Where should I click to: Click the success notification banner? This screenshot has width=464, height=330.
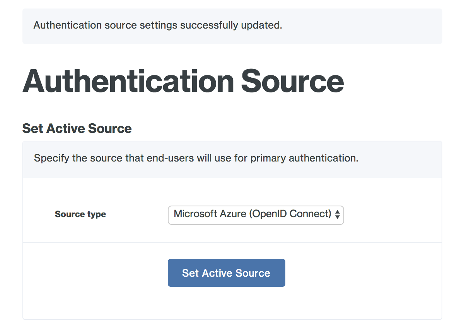pos(232,26)
